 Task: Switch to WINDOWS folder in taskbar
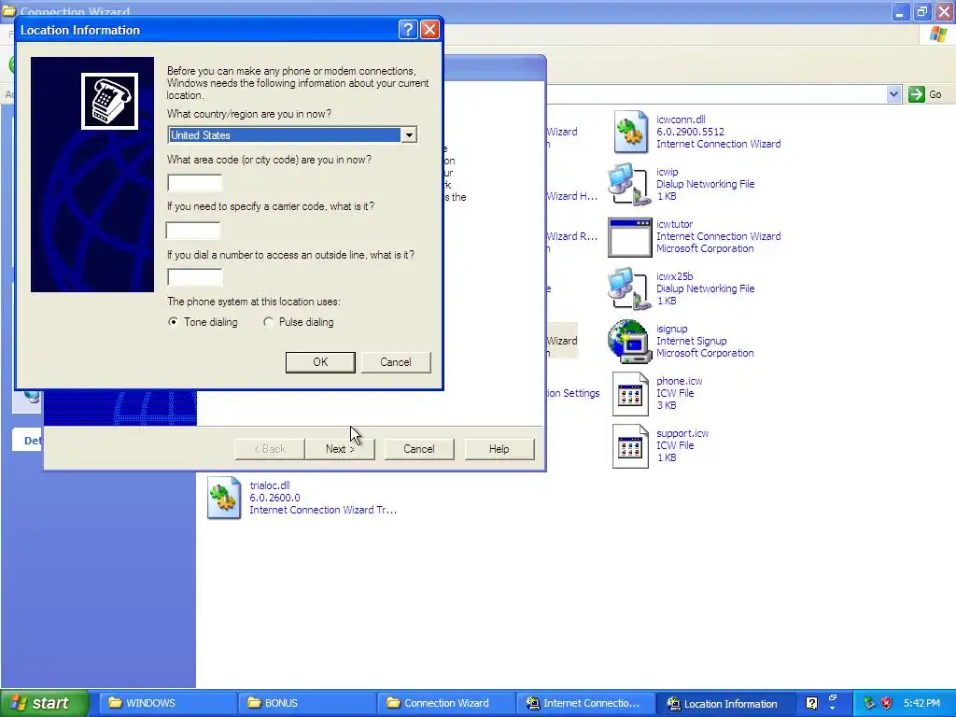point(166,703)
